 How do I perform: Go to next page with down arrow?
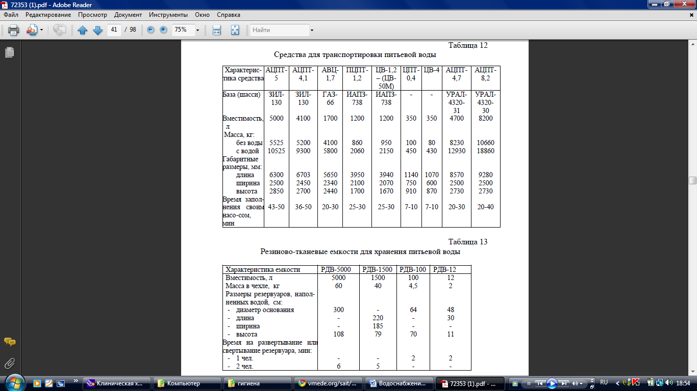click(x=98, y=30)
